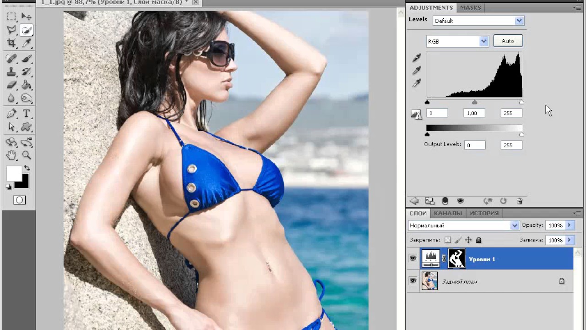Click the white output levels slider
Viewport: 586px width, 330px height.
521,134
